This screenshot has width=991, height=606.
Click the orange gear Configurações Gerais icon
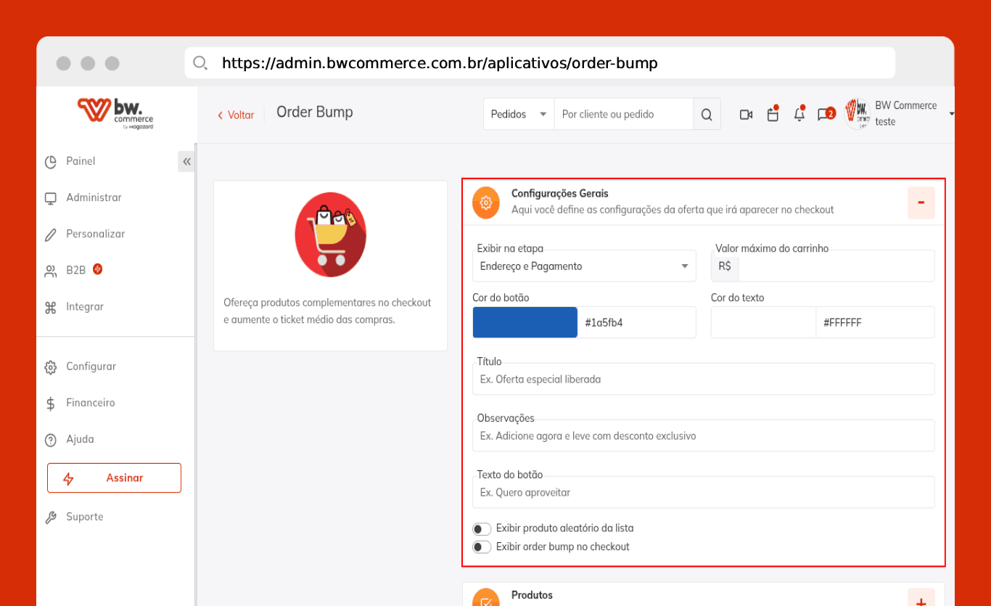(486, 202)
